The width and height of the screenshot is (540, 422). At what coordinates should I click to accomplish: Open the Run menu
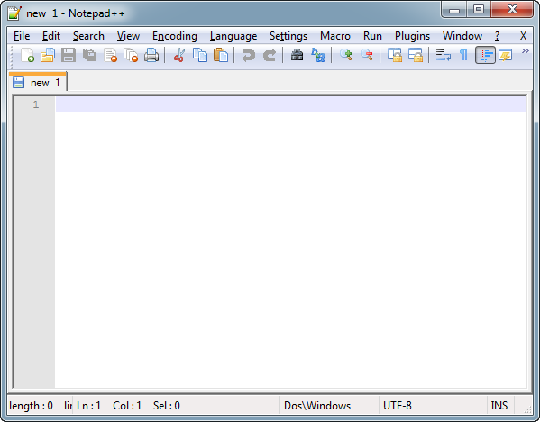pos(372,36)
